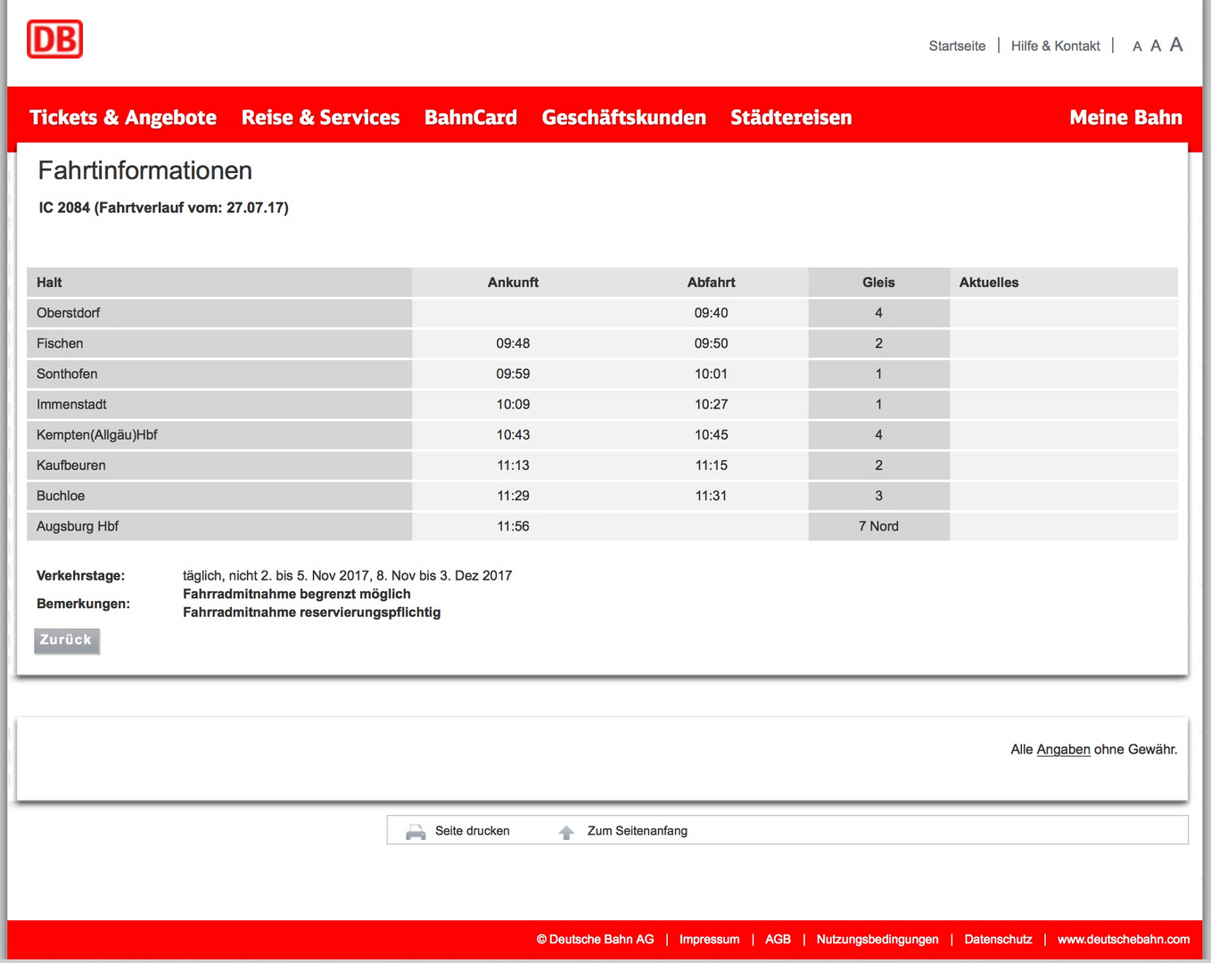This screenshot has width=1211, height=963.
Task: Click the Bemerkungen label
Action: 83,604
